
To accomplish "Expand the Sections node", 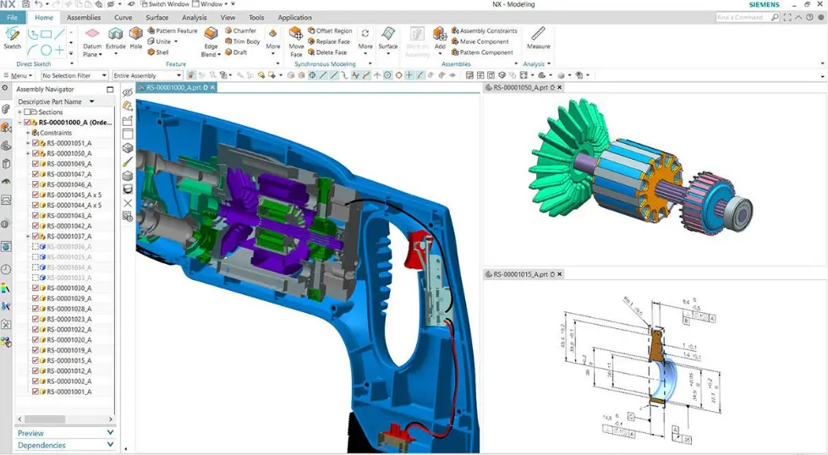I will tap(20, 112).
